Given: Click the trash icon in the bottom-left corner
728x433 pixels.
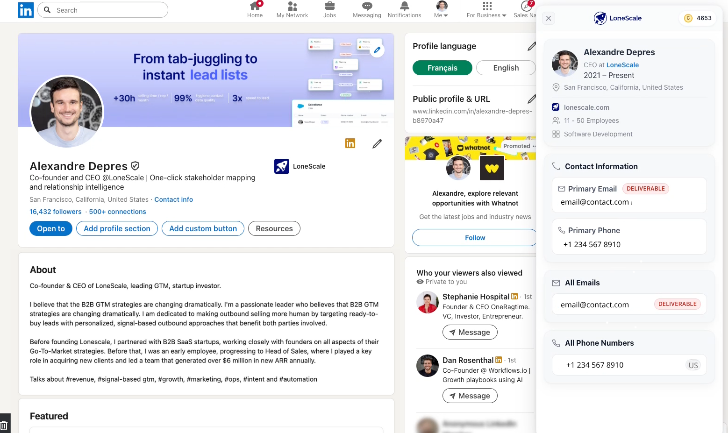Looking at the screenshot, I should (4, 426).
